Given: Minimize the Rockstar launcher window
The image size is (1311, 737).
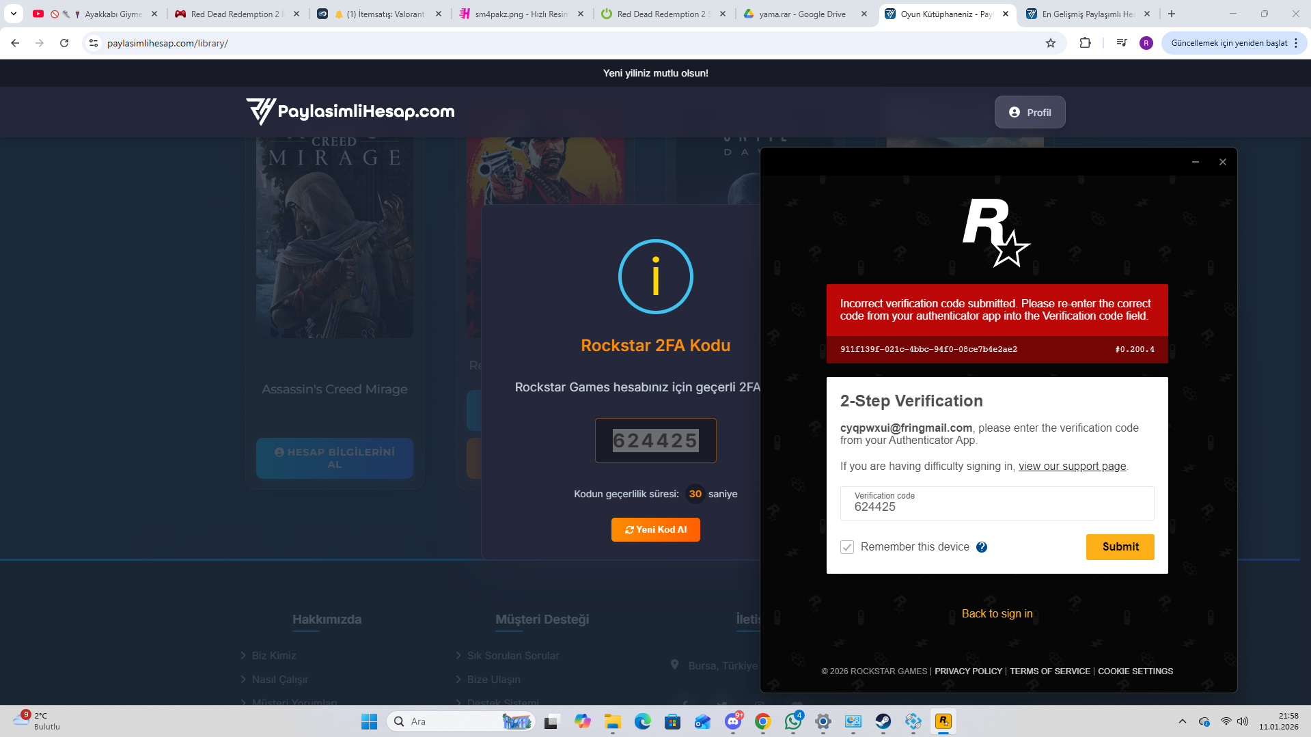Looking at the screenshot, I should 1196,162.
